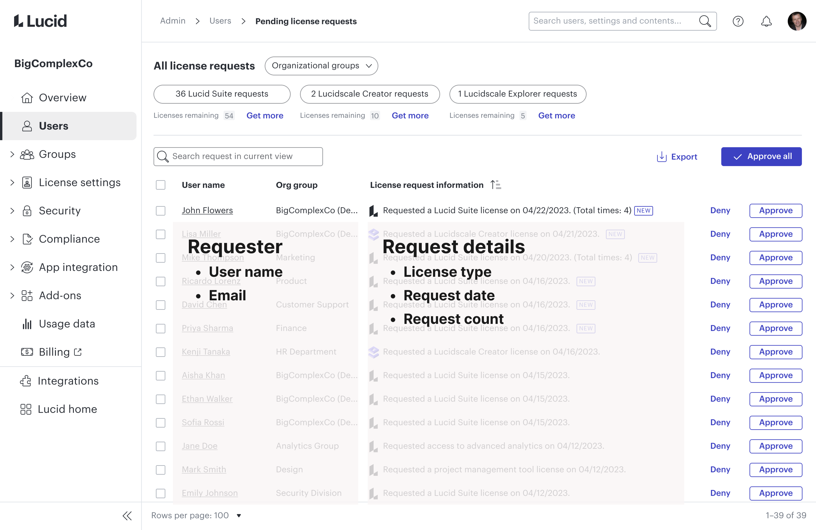Image resolution: width=816 pixels, height=530 pixels.
Task: Click the Add-ons grid-plus icon
Action: [x=27, y=296]
